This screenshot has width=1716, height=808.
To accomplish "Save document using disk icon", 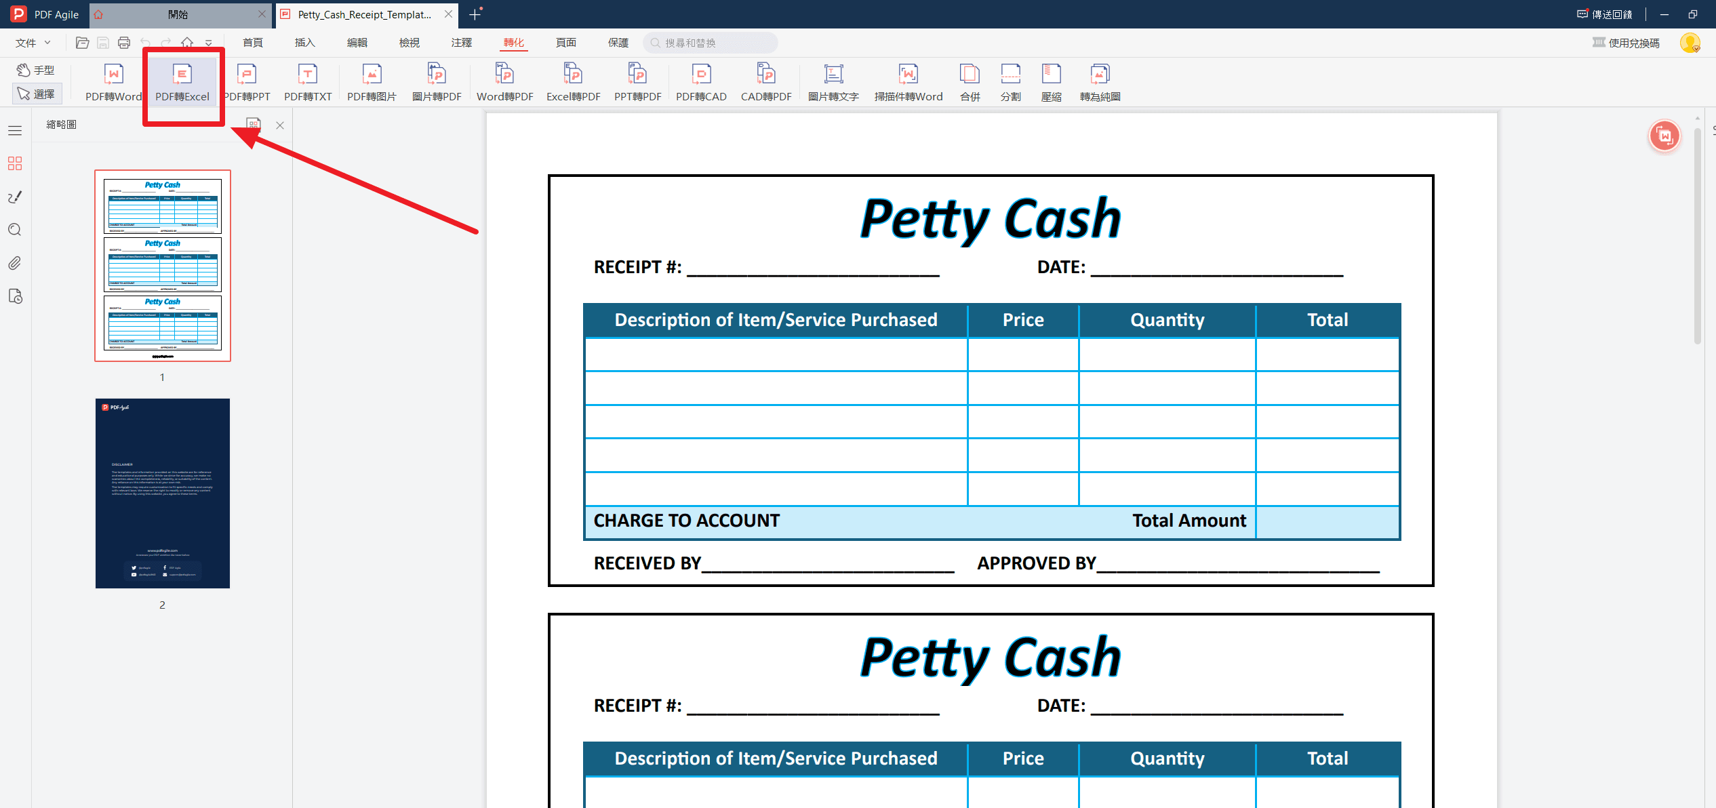I will coord(103,43).
